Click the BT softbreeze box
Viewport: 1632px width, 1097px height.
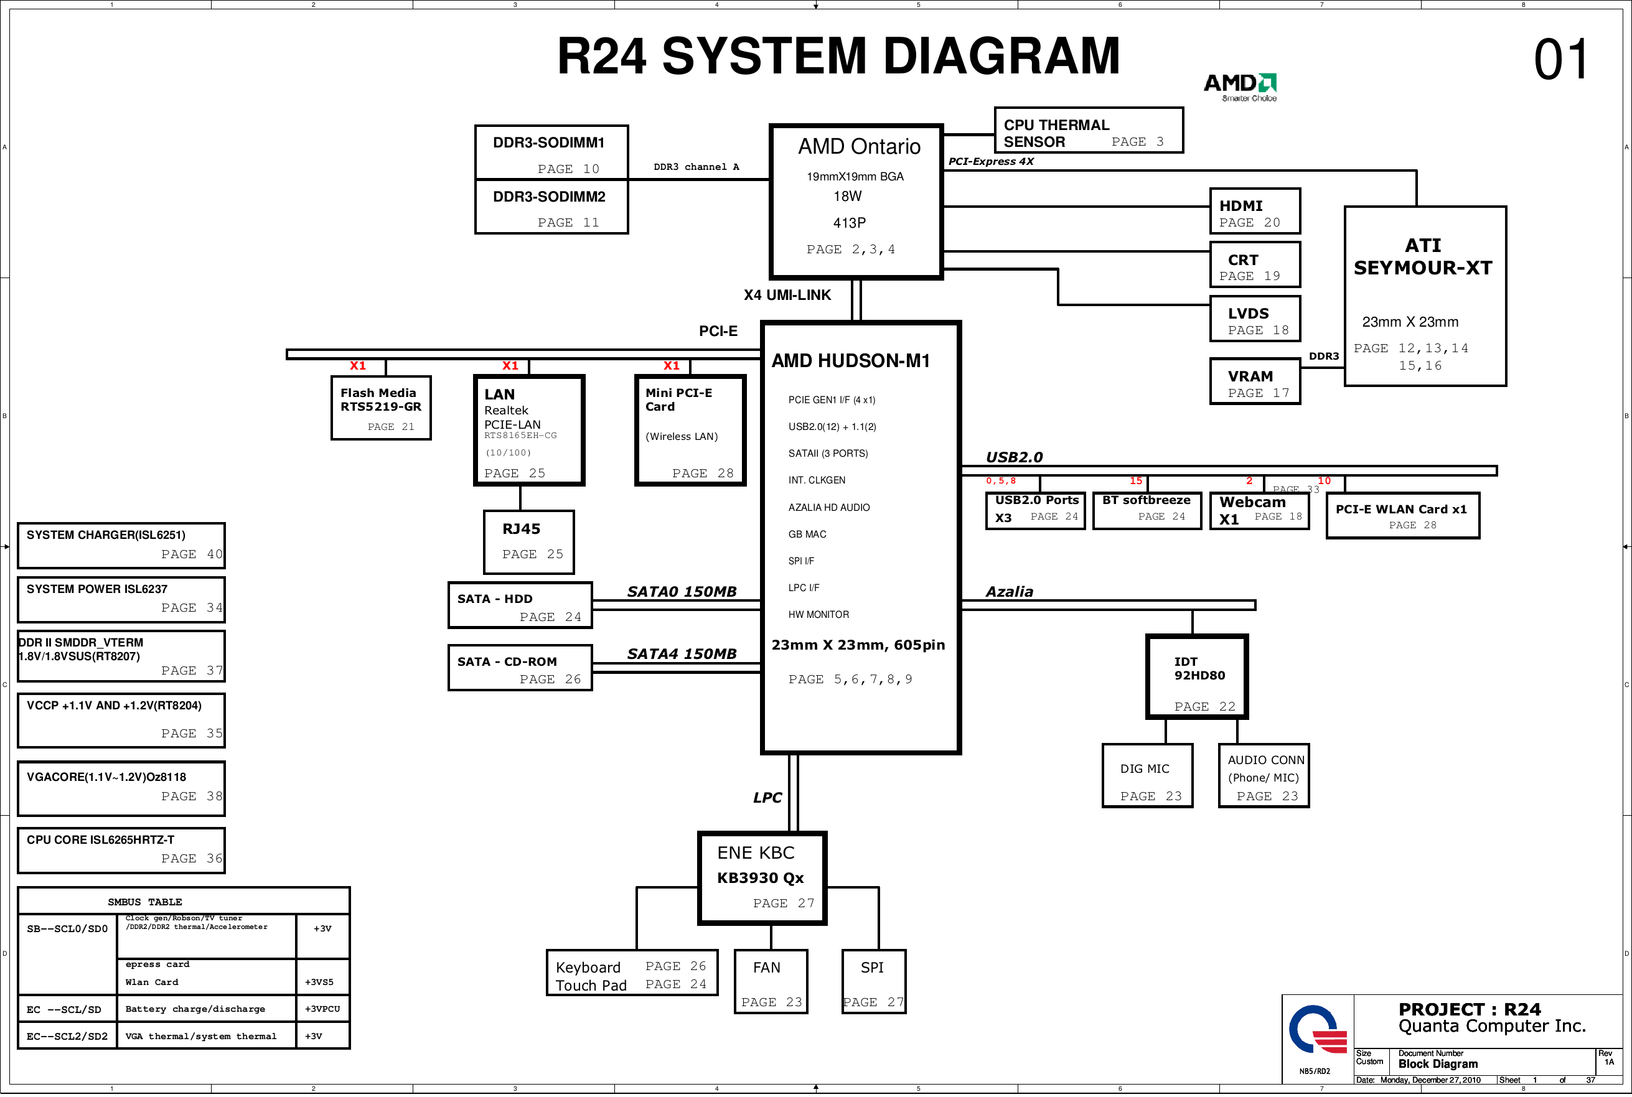click(1147, 511)
